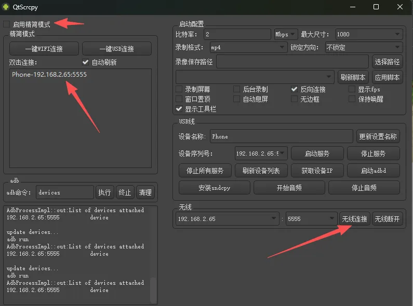
Task: Click the 启动服务 button
Action: (x=317, y=154)
